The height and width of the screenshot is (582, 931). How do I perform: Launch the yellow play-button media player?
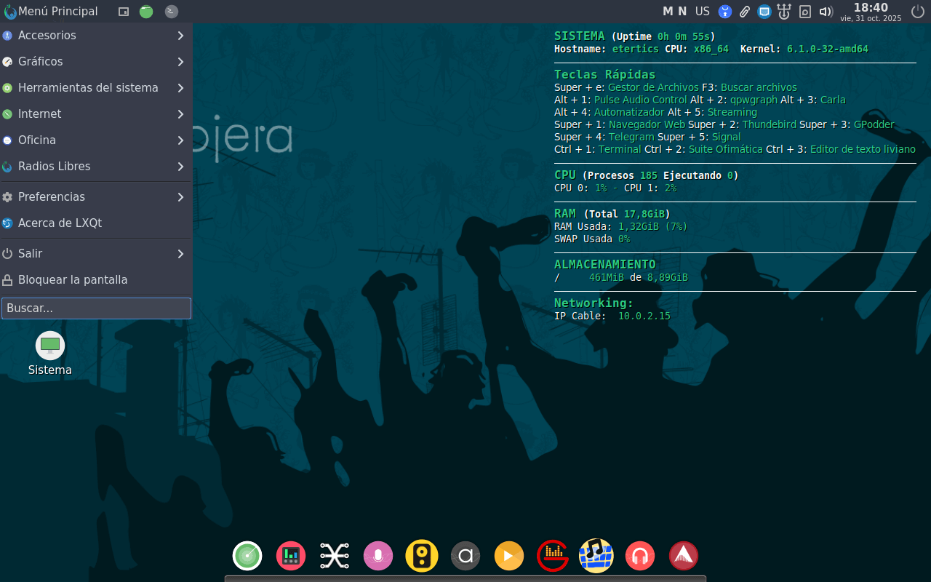508,555
